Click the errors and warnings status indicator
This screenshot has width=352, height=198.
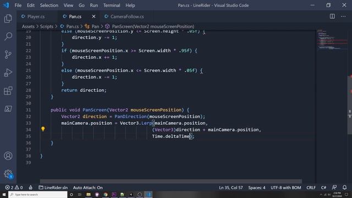tap(14, 188)
